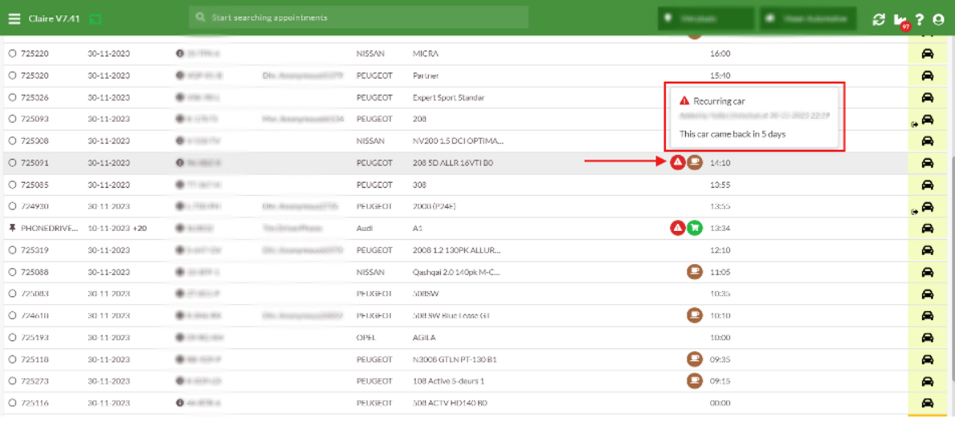955x422 pixels.
Task: Open appointment 725193
Action: coord(35,337)
